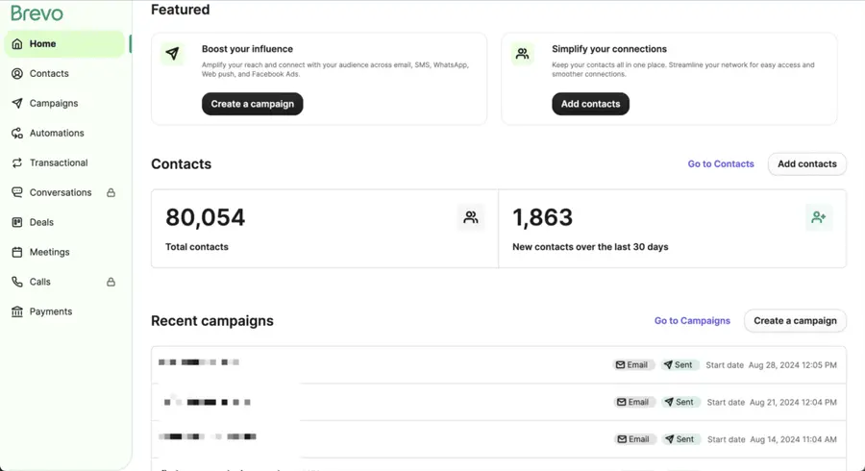Click the Transactional arrows icon
This screenshot has width=865, height=471.
pos(17,162)
